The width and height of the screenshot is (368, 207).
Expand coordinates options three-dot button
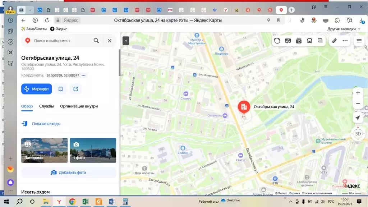[x=83, y=75]
